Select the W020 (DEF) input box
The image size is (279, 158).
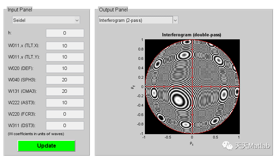[65, 68]
